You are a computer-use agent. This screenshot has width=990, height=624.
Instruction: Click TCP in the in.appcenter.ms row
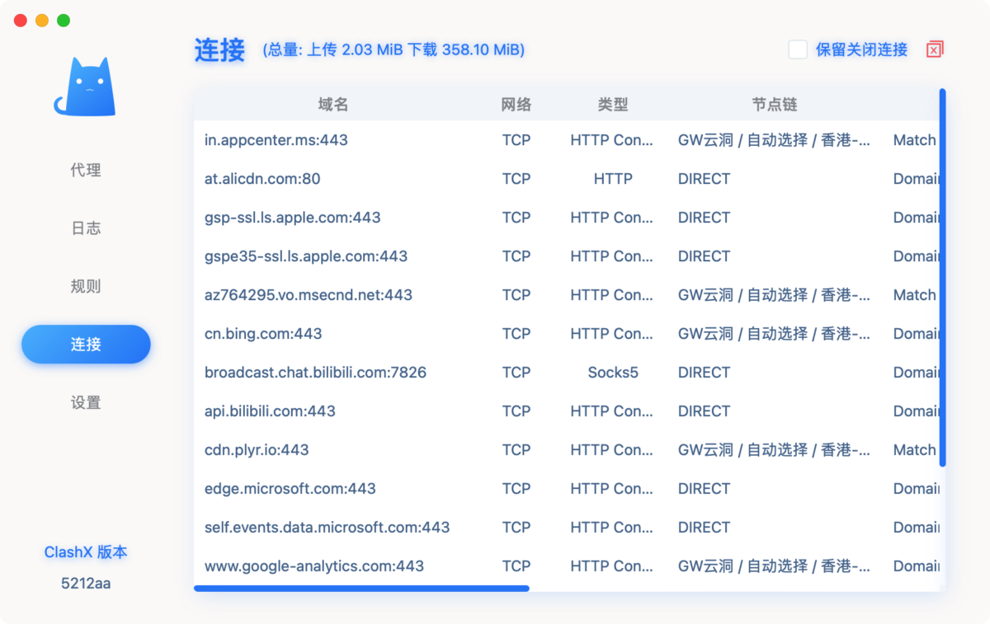(x=516, y=140)
